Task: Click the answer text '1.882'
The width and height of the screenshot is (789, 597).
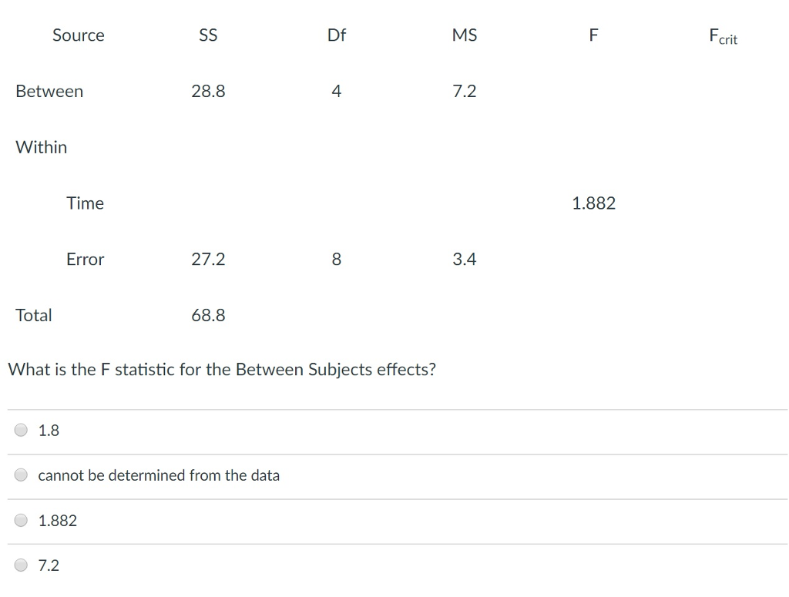Action: pyautogui.click(x=57, y=521)
